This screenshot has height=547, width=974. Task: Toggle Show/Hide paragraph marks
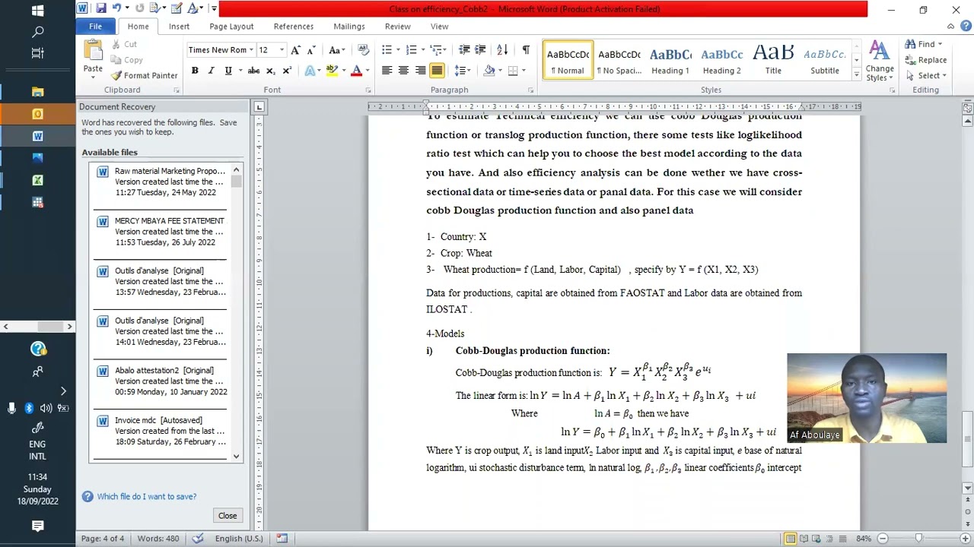[526, 50]
